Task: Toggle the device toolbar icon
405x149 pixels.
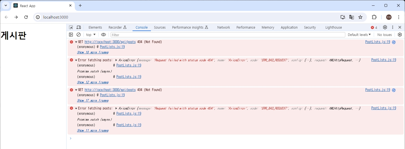Action: (x=79, y=27)
